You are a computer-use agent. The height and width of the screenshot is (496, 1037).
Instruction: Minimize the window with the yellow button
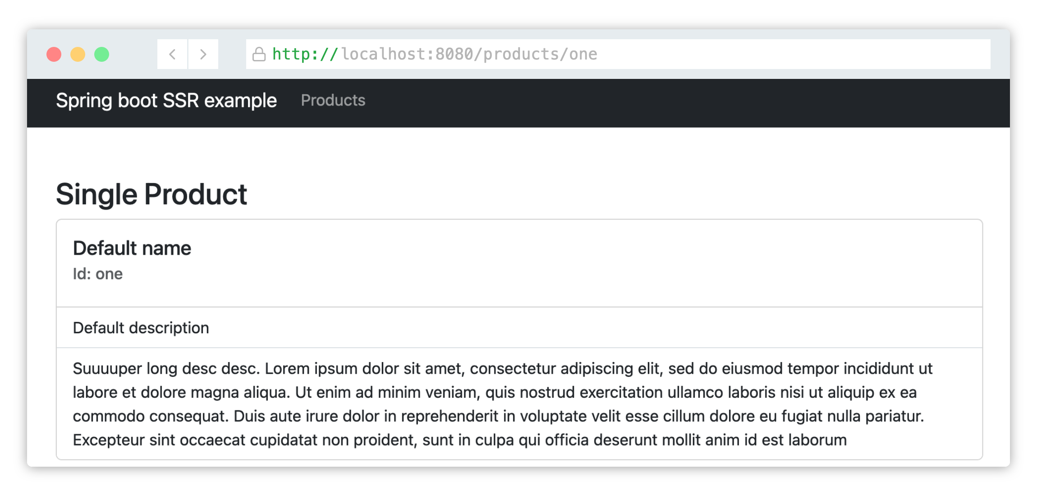tap(78, 54)
